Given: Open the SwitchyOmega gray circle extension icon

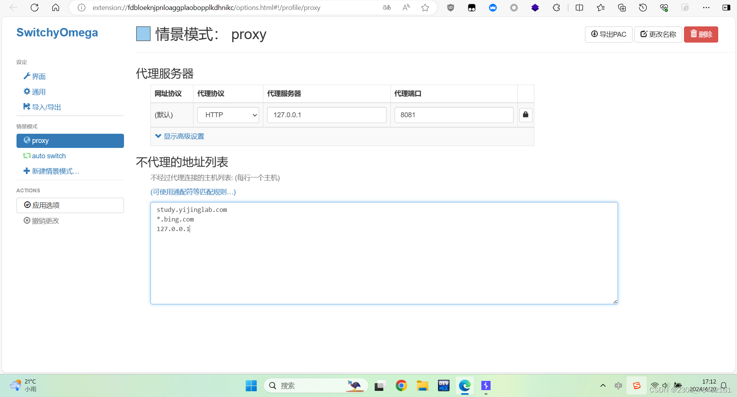Looking at the screenshot, I should coord(514,8).
